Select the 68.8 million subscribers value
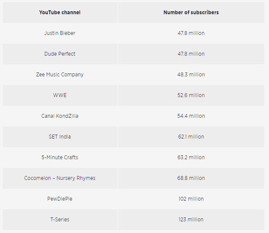This screenshot has height=233, width=269. (191, 178)
